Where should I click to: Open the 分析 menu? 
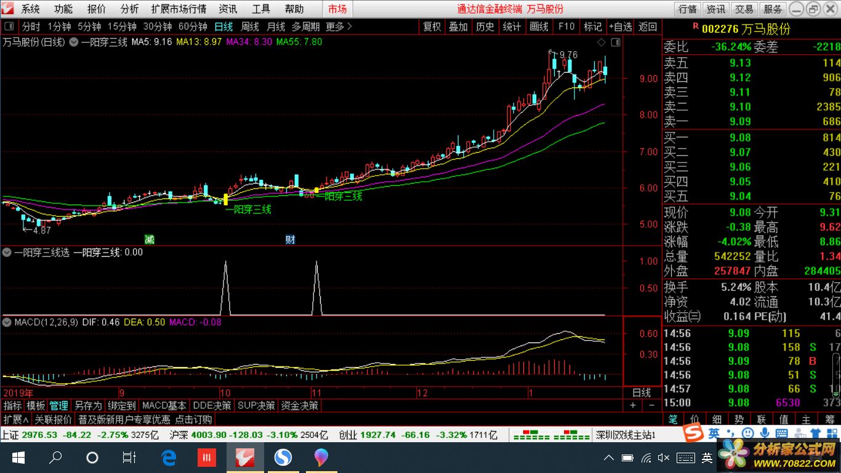[129, 9]
